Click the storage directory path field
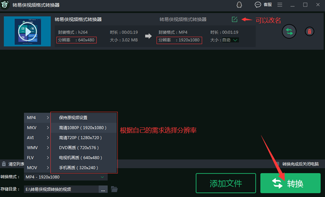 [61, 189]
